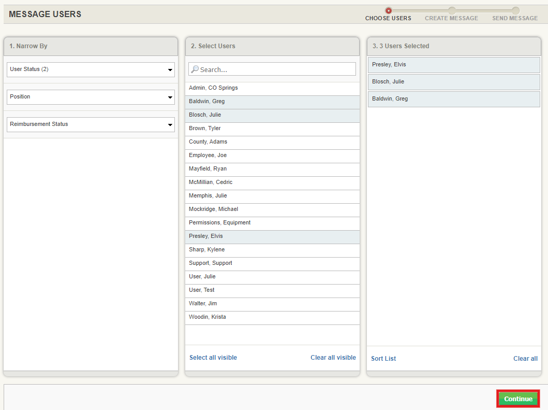Click the green Continue button
The image size is (548, 410).
pos(518,399)
